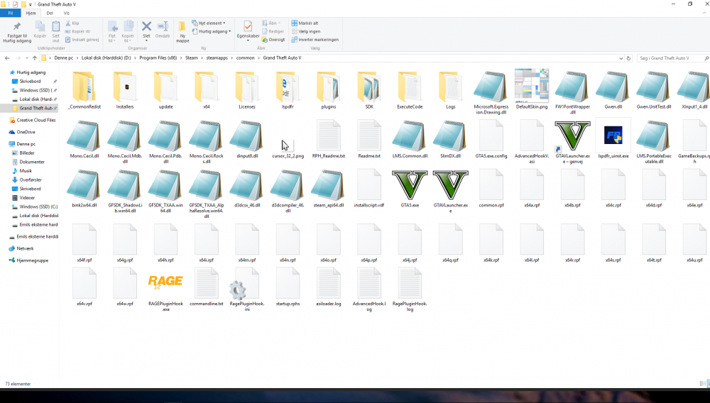Select the GTA5.exe icon
The height and width of the screenshot is (403, 710).
[410, 185]
